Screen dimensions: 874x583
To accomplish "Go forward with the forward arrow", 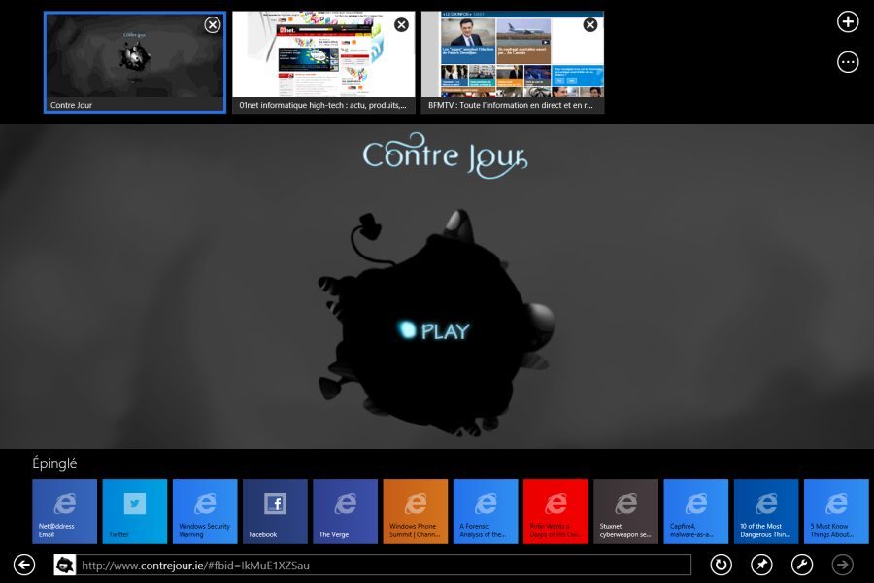I will point(842,565).
